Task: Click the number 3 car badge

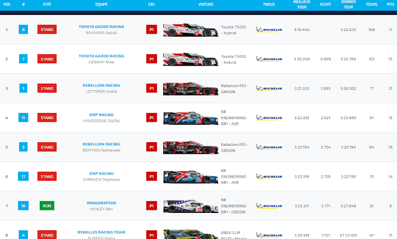Action: tap(24, 147)
